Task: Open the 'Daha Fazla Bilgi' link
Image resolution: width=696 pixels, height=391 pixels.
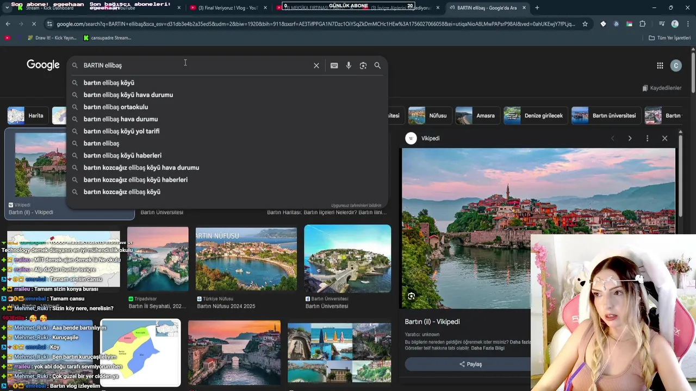Action: (487, 348)
